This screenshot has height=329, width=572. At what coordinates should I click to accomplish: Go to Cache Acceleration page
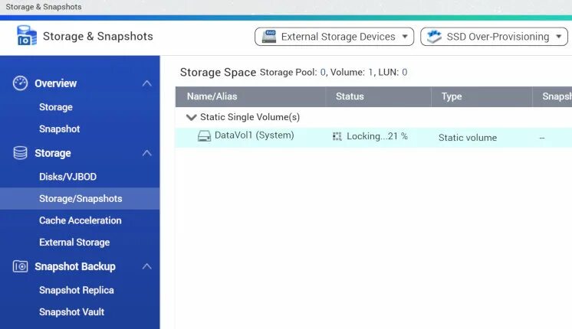pyautogui.click(x=80, y=220)
